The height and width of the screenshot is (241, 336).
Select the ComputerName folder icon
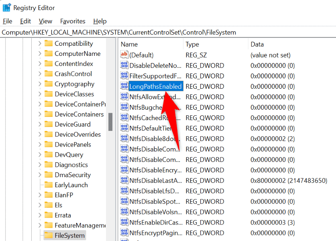pos(49,53)
